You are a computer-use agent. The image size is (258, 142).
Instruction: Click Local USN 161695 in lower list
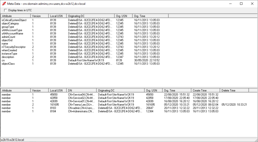[54, 105]
